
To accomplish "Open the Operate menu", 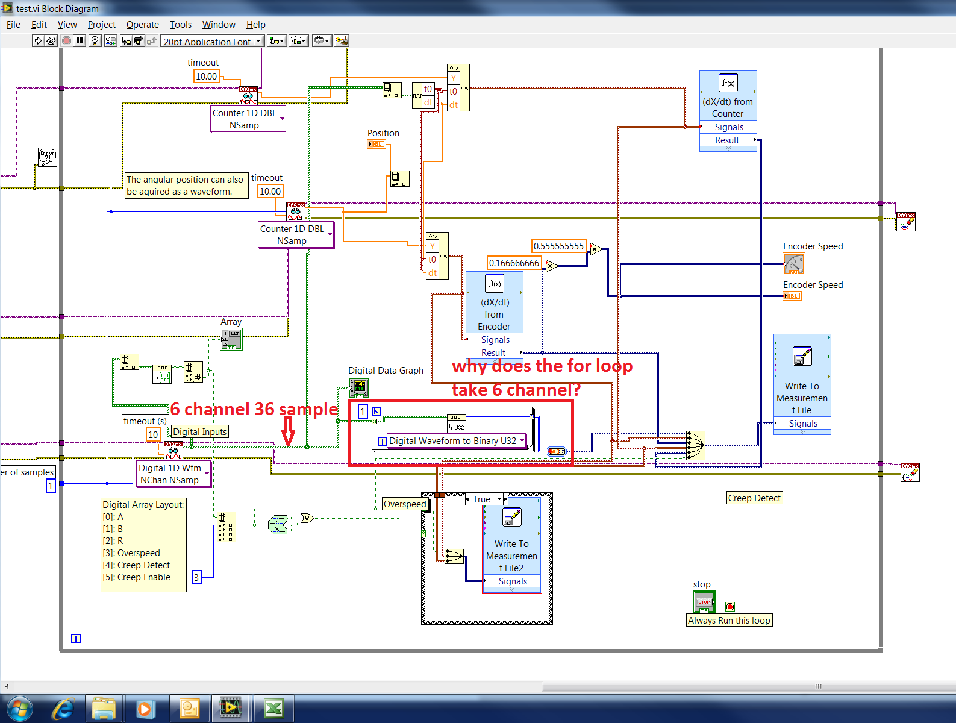I will coord(142,25).
